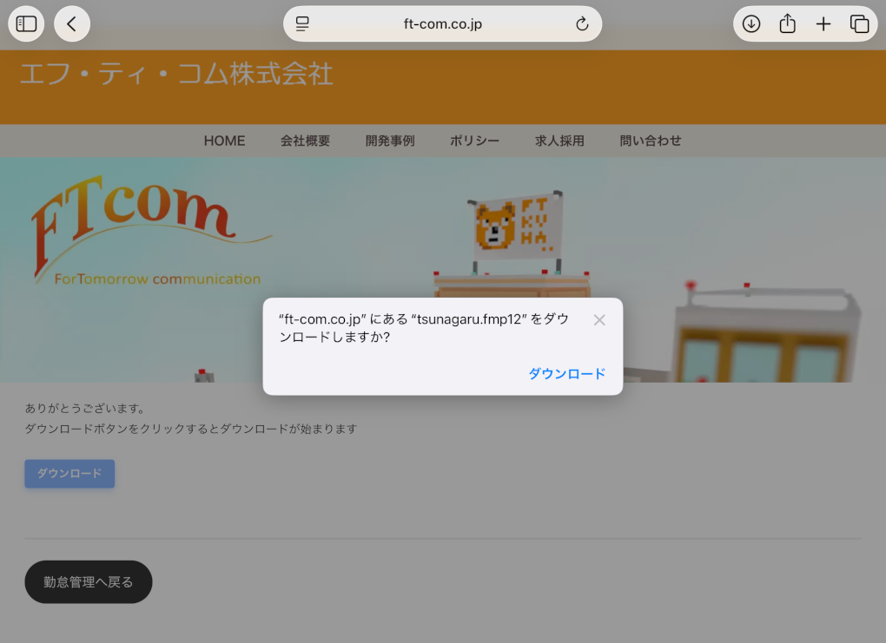The width and height of the screenshot is (886, 643).
Task: Click the エフ・ティ・コム株式会社 site title
Action: pyautogui.click(x=176, y=75)
